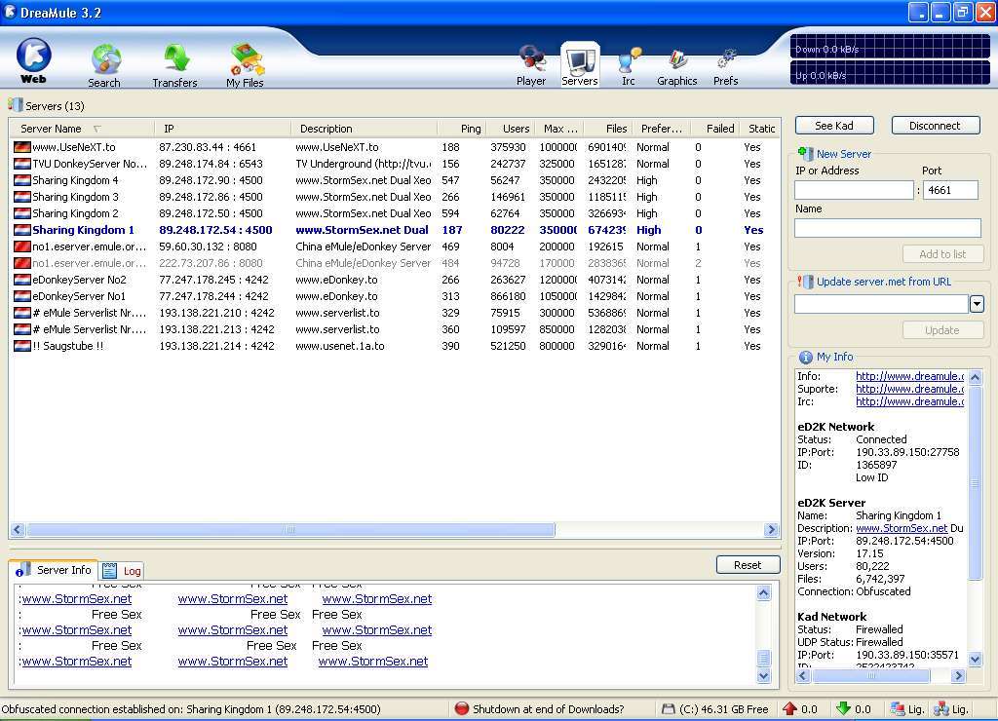Select the Sharing Kingdom 1 bold row
Image resolution: width=998 pixels, height=721 pixels.
pyautogui.click(x=394, y=230)
